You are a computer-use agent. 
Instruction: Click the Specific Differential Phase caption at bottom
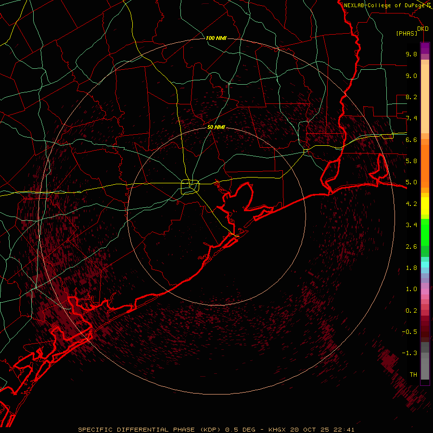coord(216,430)
